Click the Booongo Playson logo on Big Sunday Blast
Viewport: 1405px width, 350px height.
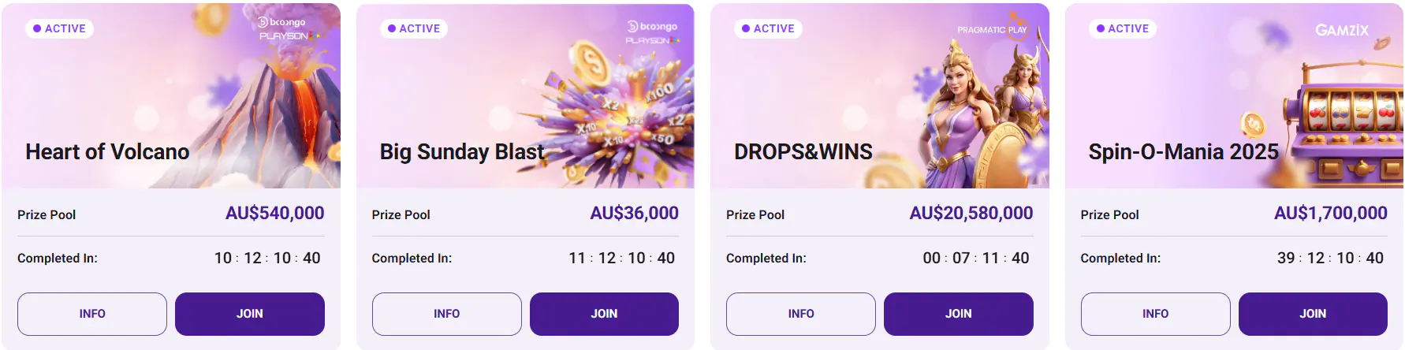tap(652, 32)
